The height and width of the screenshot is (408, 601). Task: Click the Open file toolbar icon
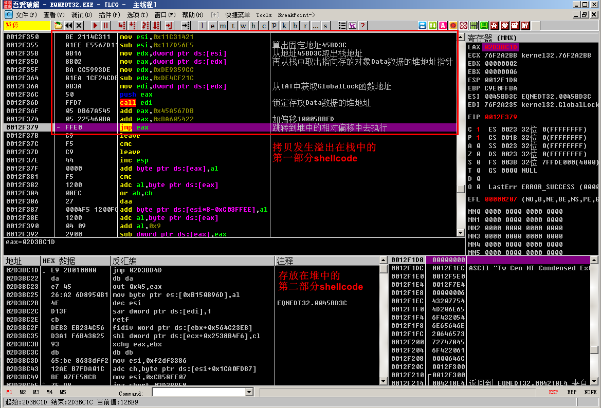pyautogui.click(x=58, y=26)
